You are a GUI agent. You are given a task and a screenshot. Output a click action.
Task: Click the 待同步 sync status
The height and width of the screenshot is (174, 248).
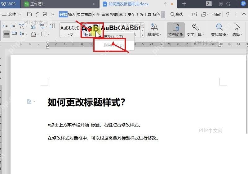coord(216,14)
